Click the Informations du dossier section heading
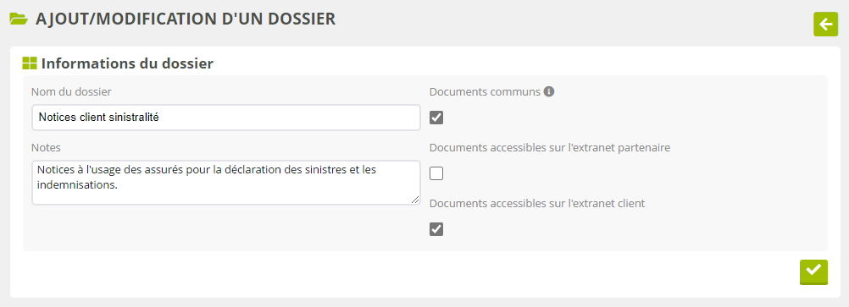Image resolution: width=849 pixels, height=307 pixels. coord(127,63)
